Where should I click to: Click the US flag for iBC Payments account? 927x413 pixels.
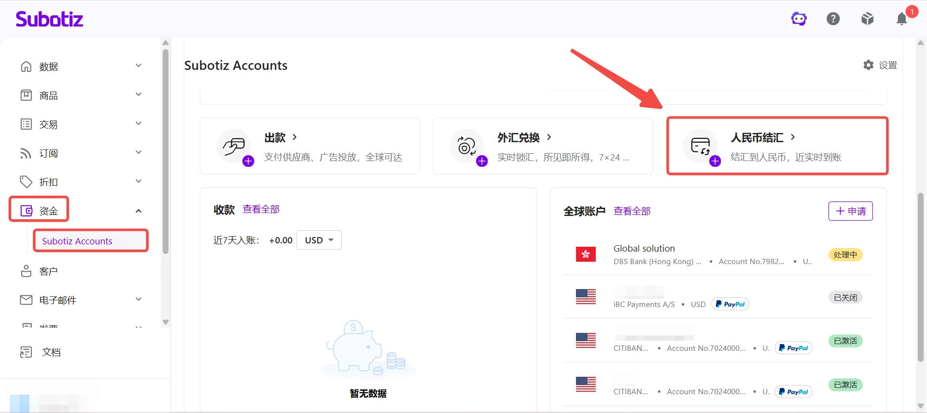click(x=586, y=297)
